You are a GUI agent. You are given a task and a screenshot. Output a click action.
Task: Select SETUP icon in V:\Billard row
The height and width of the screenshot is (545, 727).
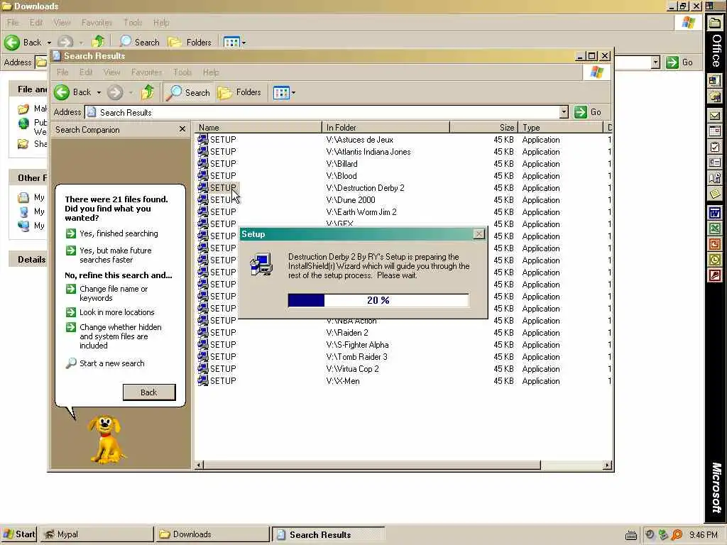[x=202, y=164]
